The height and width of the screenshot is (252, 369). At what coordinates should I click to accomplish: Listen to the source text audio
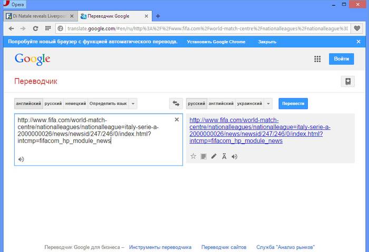point(21,159)
